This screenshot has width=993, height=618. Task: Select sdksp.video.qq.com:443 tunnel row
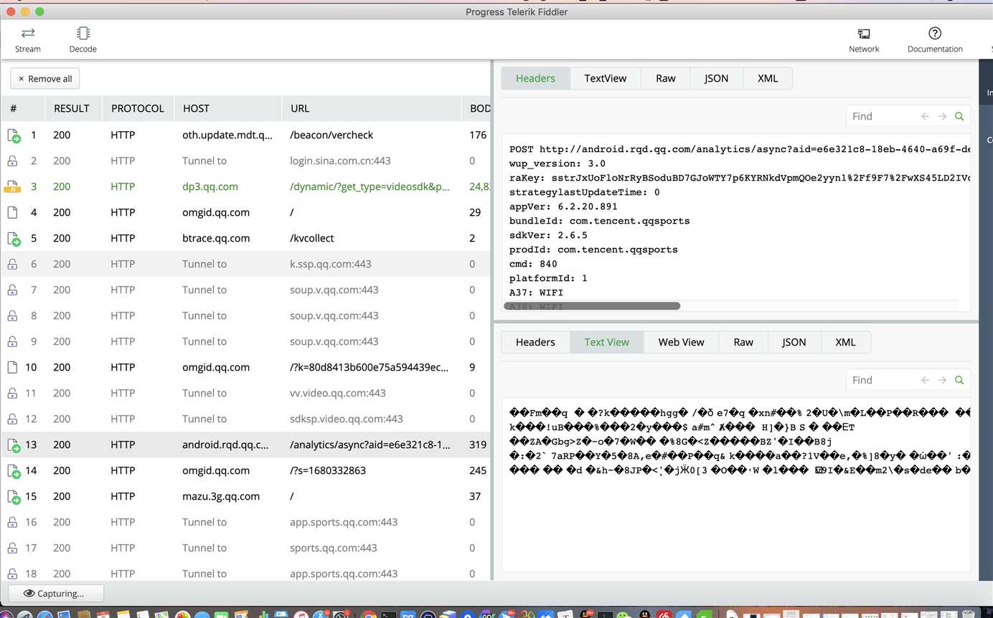point(246,419)
